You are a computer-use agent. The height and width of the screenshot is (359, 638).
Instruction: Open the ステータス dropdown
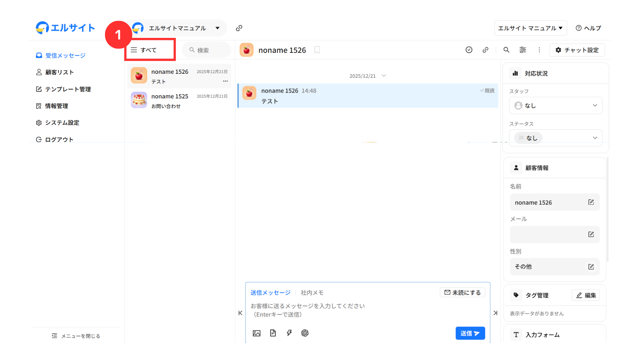(556, 138)
